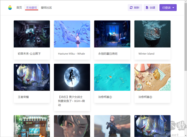
Task: Open the armed girl wallpaper in bottom row
Action: coord(112,126)
